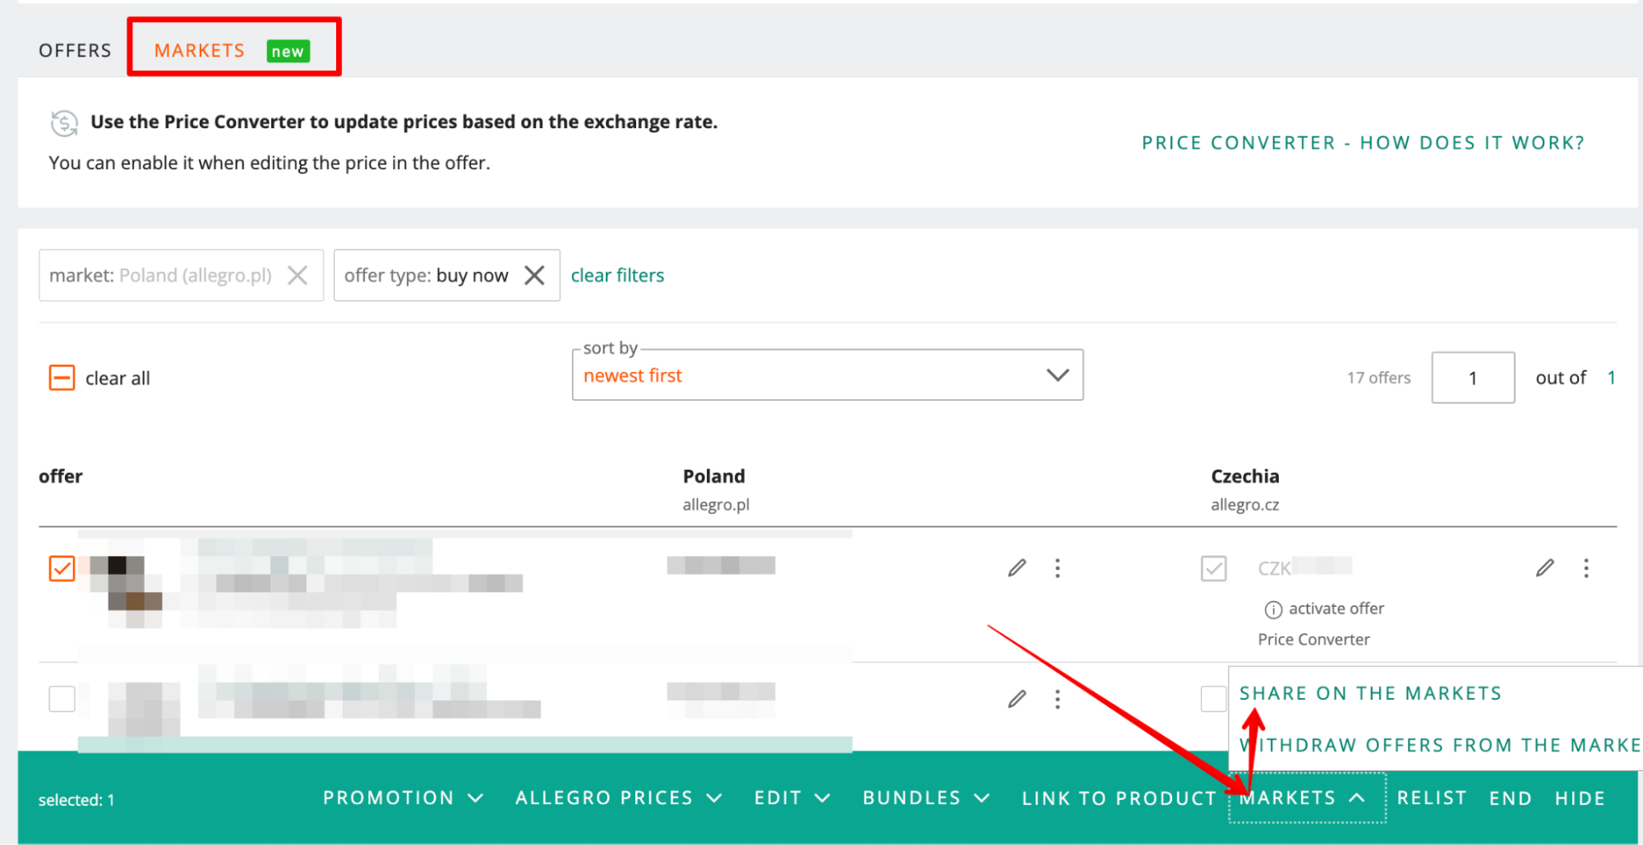This screenshot has width=1643, height=845.
Task: Open the sort by newest first dropdown
Action: coord(828,375)
